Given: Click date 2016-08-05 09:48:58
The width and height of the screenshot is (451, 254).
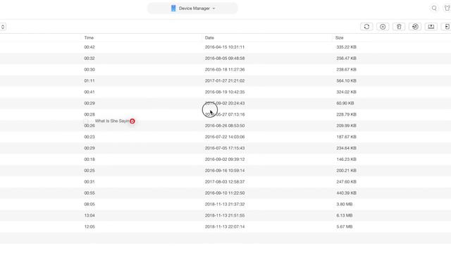Looking at the screenshot, I should click(x=225, y=58).
